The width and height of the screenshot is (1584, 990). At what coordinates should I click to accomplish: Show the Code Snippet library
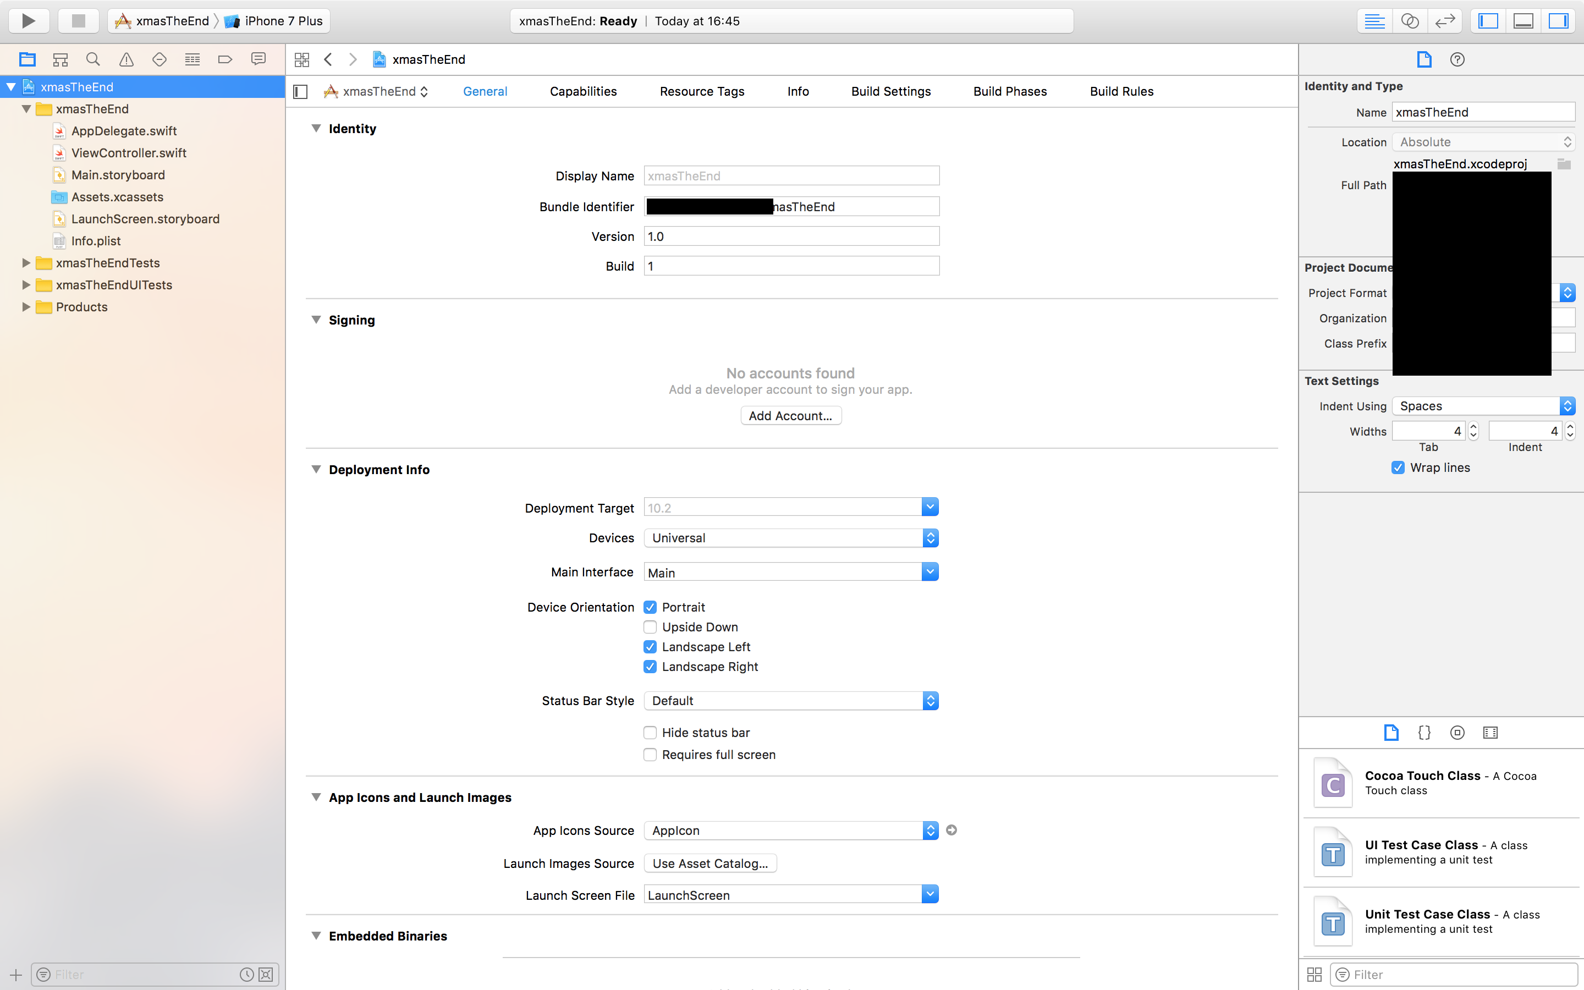pyautogui.click(x=1425, y=732)
